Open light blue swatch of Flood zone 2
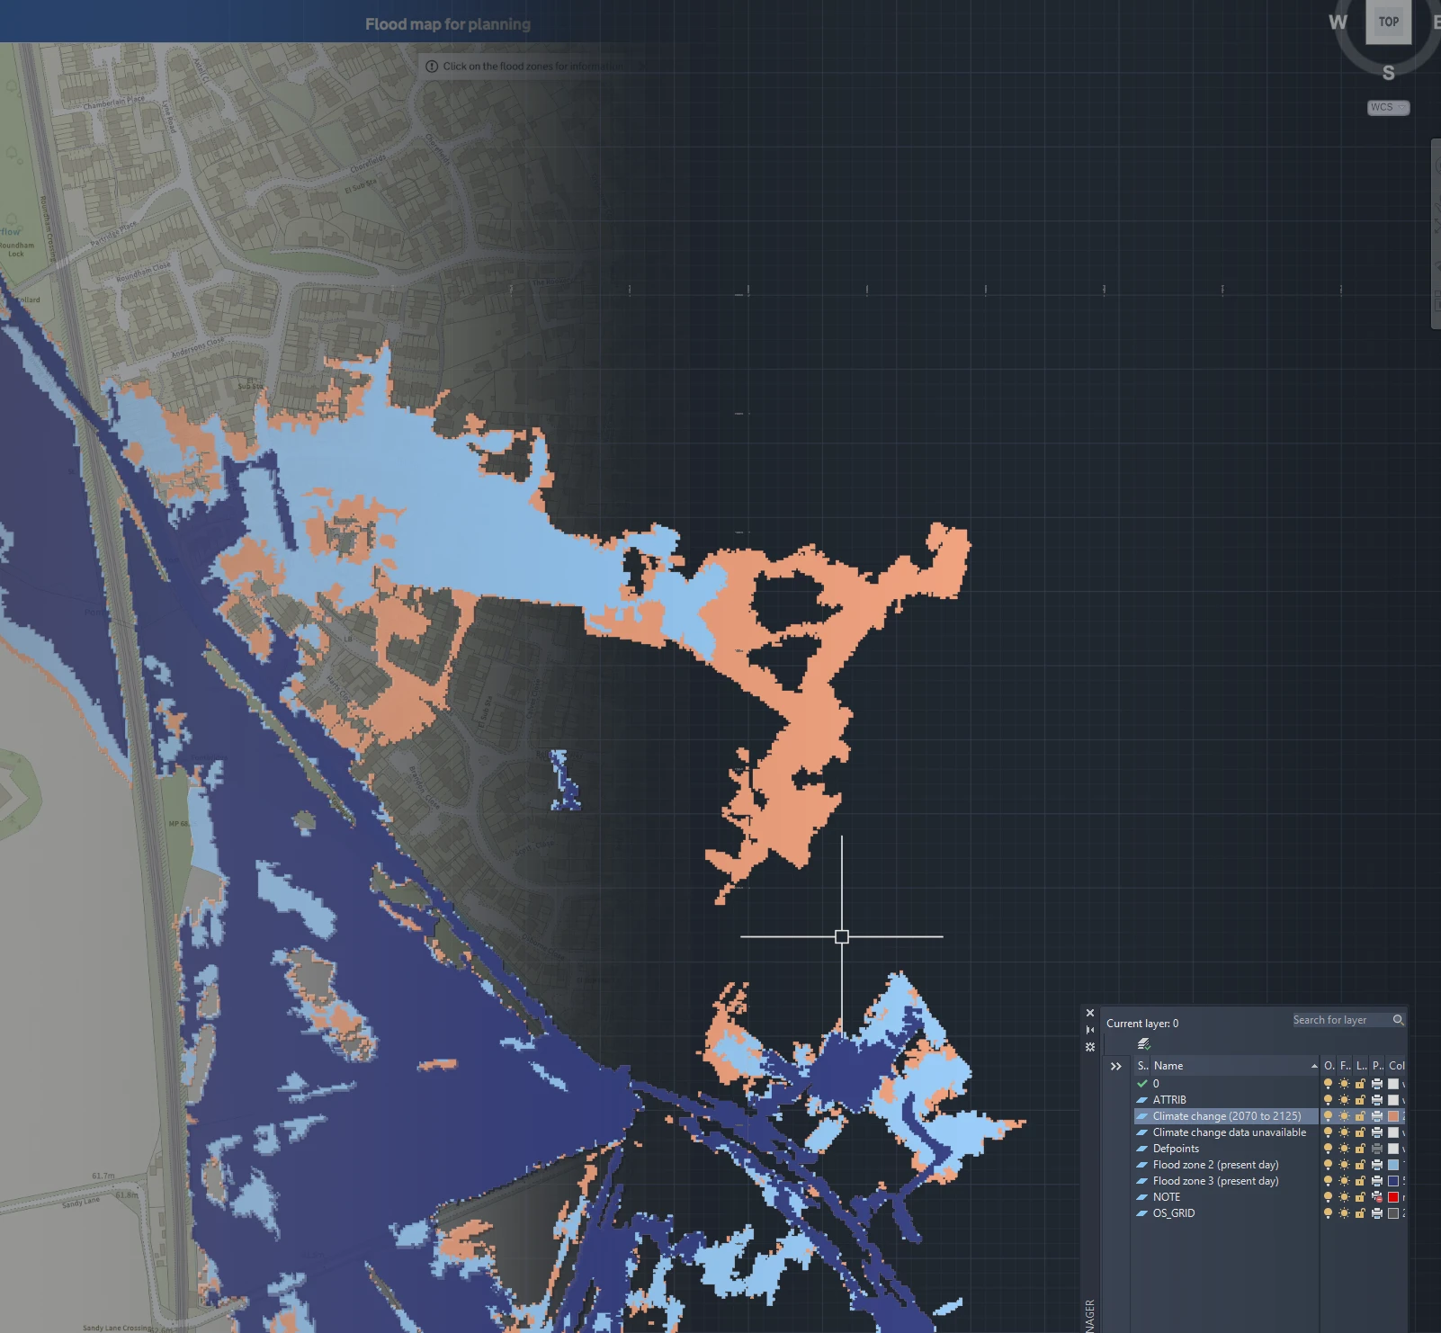 tap(1393, 1165)
